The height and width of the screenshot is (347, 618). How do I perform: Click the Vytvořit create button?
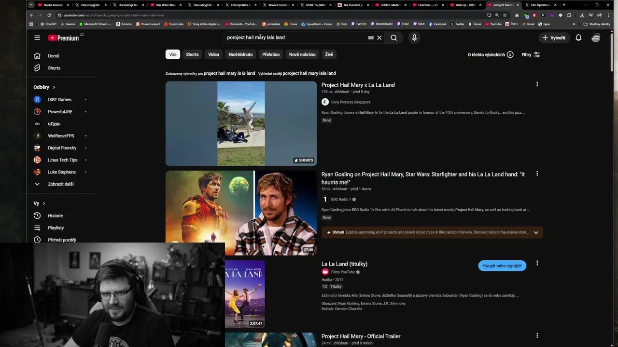(x=554, y=38)
